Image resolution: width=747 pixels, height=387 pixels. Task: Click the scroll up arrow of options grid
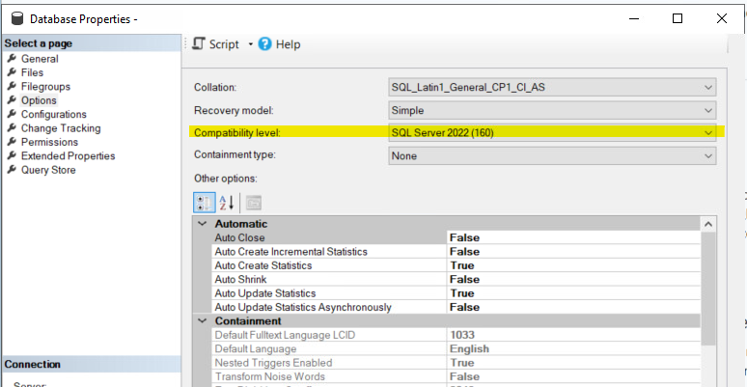708,224
